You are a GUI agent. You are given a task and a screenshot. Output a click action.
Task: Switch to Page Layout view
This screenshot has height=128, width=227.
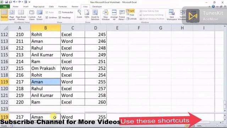coord(12,15)
